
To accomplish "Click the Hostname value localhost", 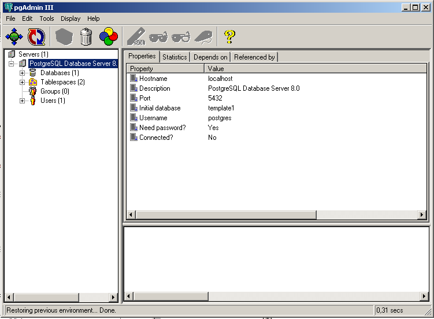I will (x=220, y=79).
